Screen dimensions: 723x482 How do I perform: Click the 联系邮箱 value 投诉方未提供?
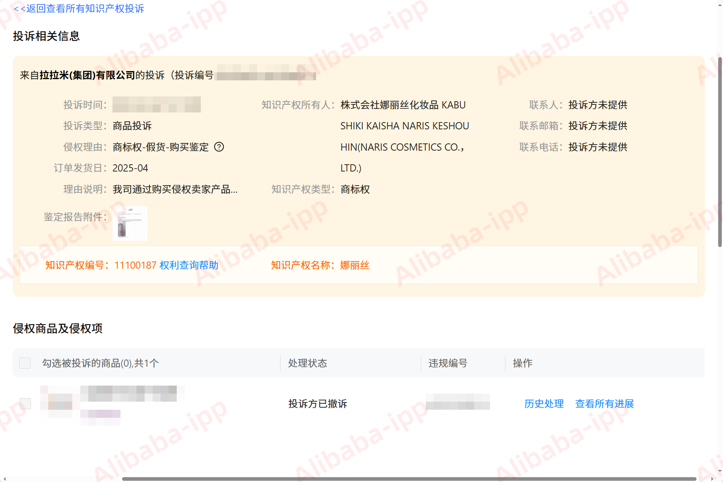coord(598,126)
